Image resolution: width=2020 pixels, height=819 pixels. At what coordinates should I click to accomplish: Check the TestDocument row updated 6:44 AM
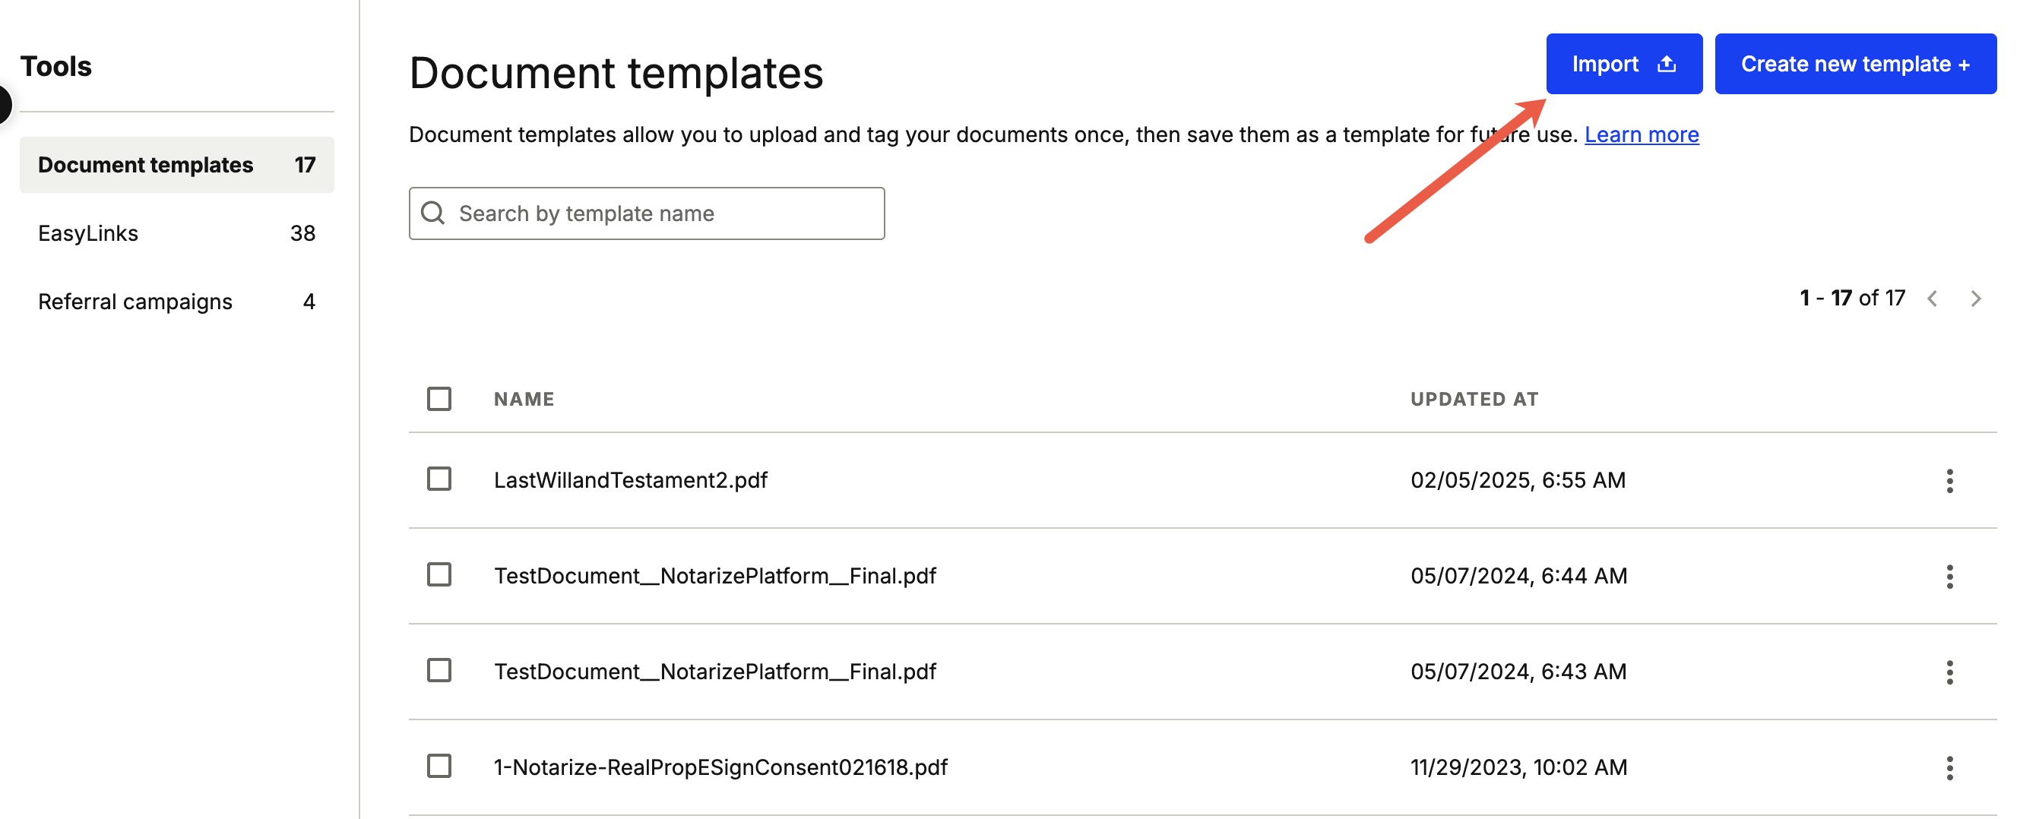pyautogui.click(x=439, y=574)
